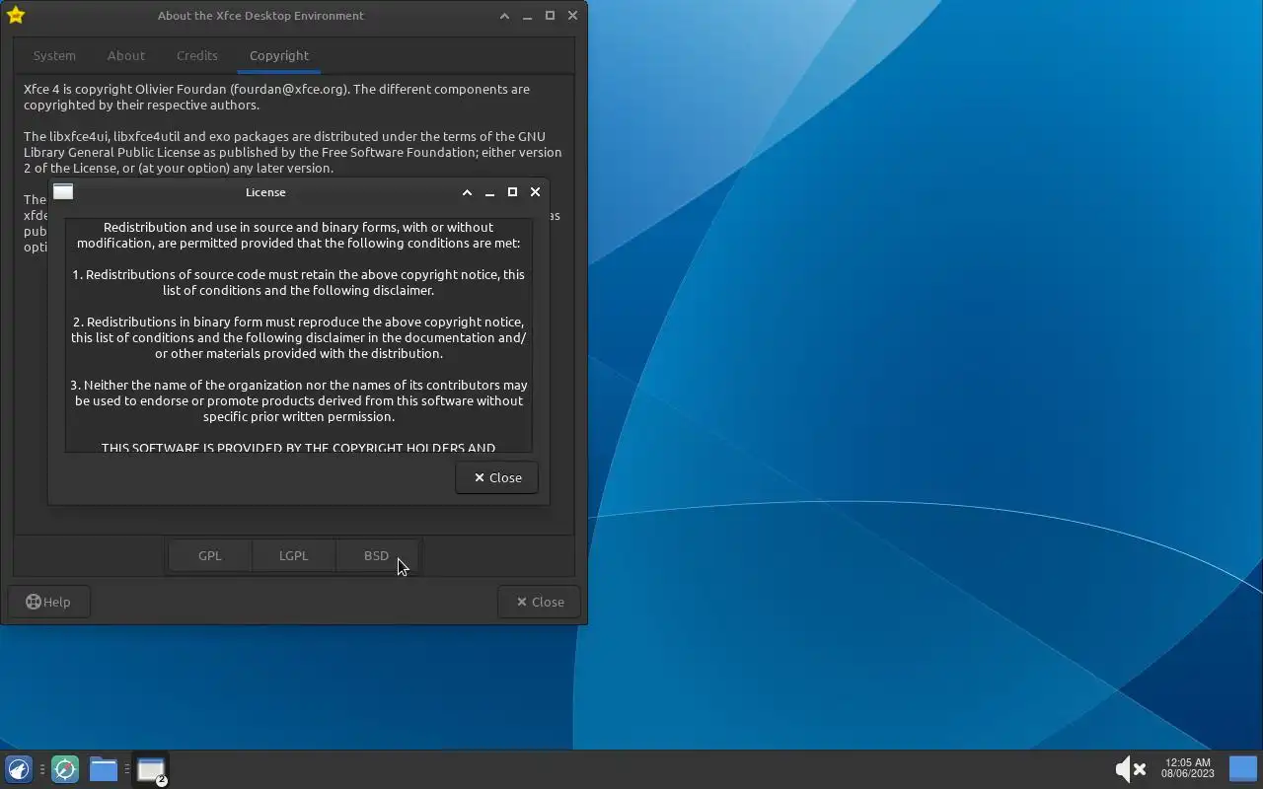The height and width of the screenshot is (789, 1263).
Task: Click the Help button in the About window
Action: [x=48, y=602]
